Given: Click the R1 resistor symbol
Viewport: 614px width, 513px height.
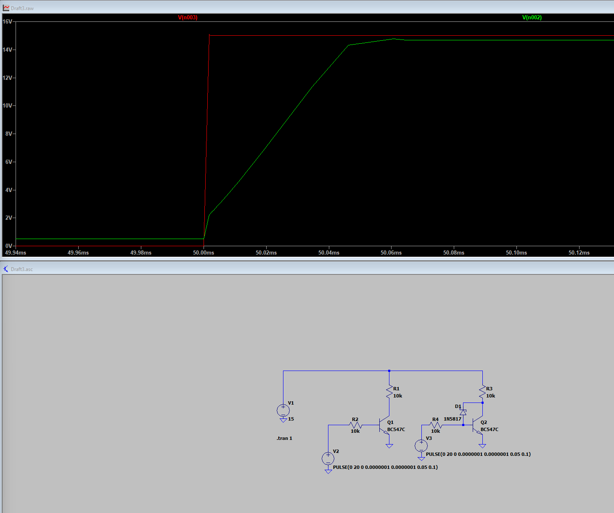Looking at the screenshot, I should [x=389, y=392].
